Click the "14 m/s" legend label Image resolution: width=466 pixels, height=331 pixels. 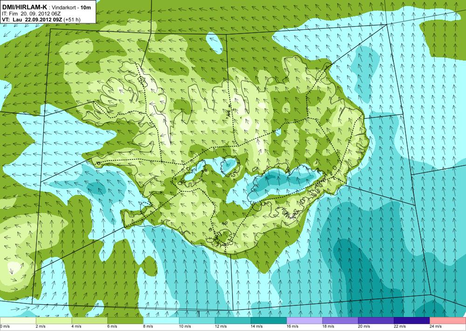click(257, 326)
